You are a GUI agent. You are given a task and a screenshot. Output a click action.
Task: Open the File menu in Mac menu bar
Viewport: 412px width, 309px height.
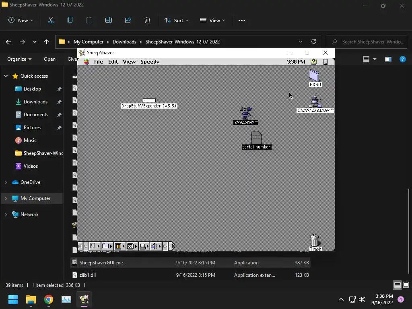99,62
